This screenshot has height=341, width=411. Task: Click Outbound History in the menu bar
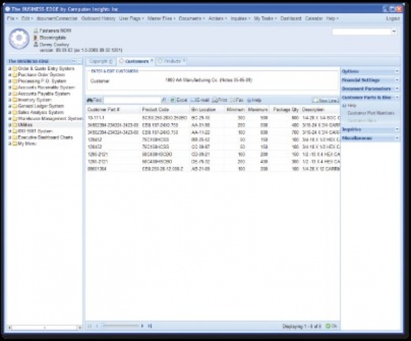[x=98, y=18]
